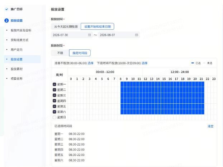The image size is (223, 167).
Task: Go to 推广目标 step
Action: (16, 9)
